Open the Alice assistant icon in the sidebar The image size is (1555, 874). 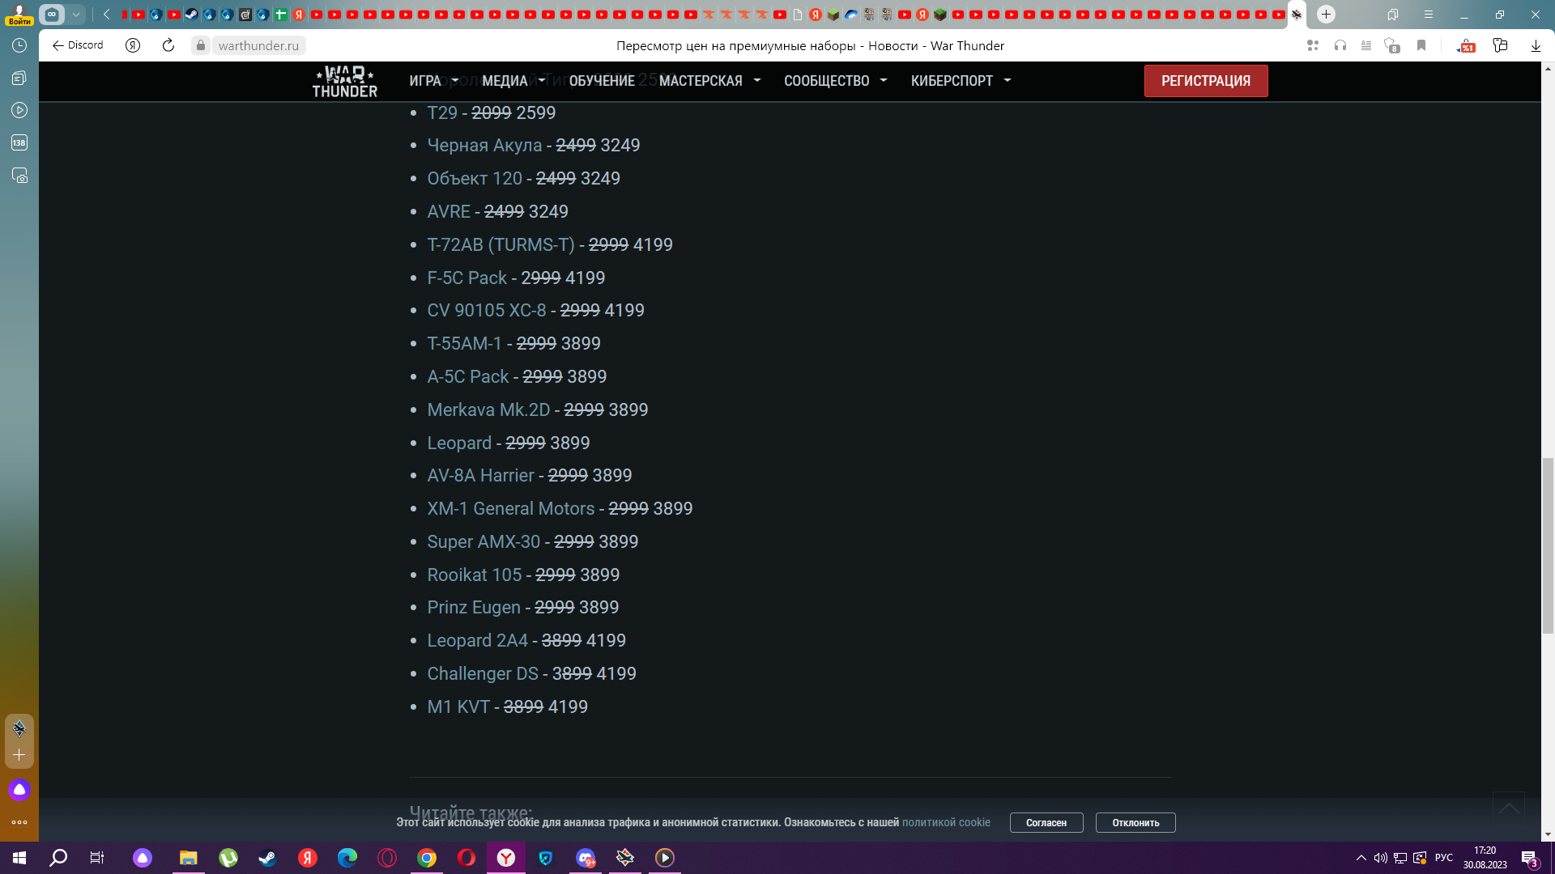19,790
